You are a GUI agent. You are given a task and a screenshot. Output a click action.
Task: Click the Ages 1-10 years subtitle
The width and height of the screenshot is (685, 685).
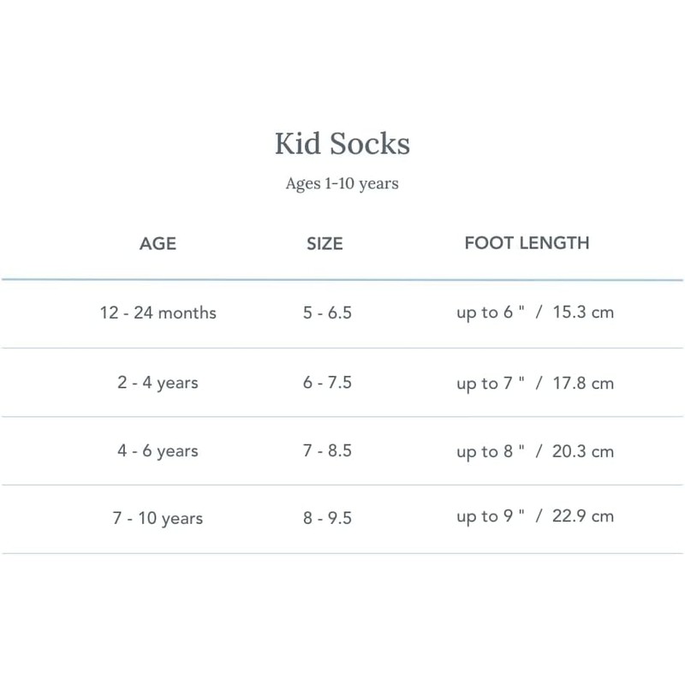[x=342, y=183]
